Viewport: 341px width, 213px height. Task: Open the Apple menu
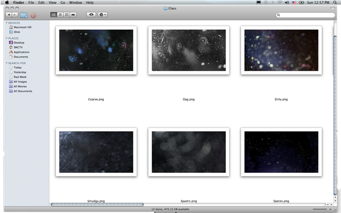tap(7, 2)
